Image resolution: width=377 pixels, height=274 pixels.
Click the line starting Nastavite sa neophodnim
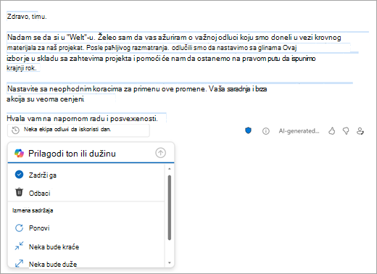tap(137, 89)
